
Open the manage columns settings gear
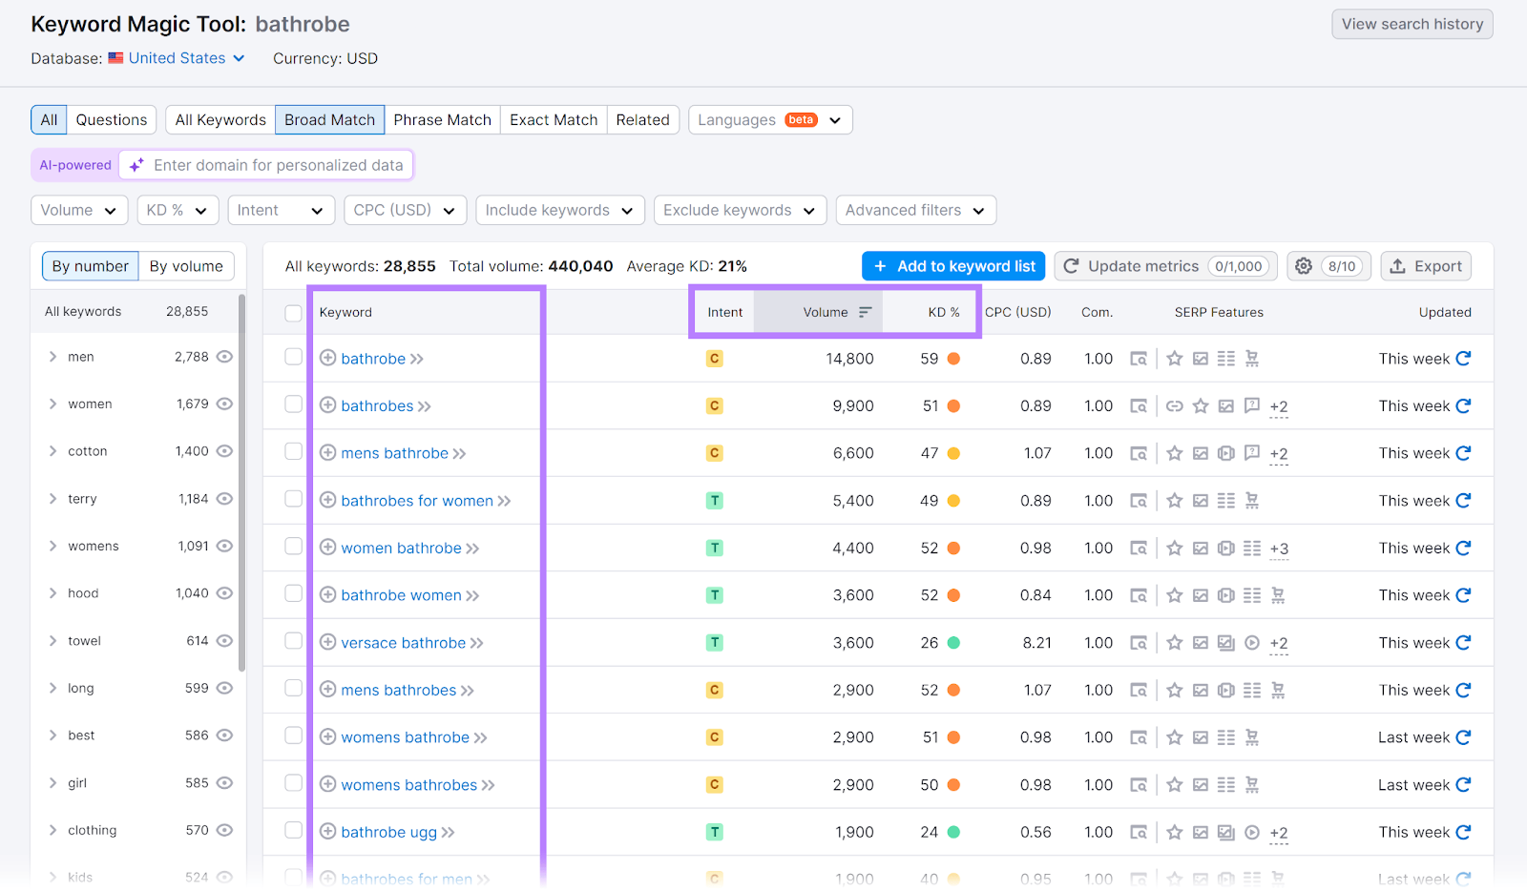pyautogui.click(x=1303, y=265)
